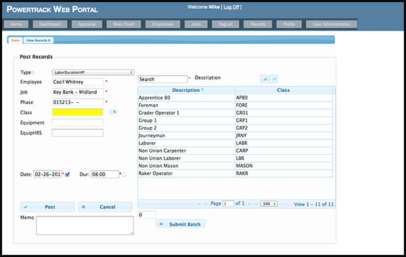Open the Dashboard menu
406x257 pixels.
50,24
